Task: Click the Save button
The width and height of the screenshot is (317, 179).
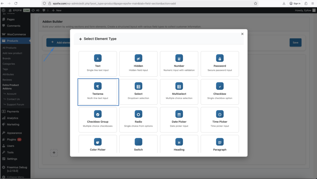Action: click(x=295, y=42)
